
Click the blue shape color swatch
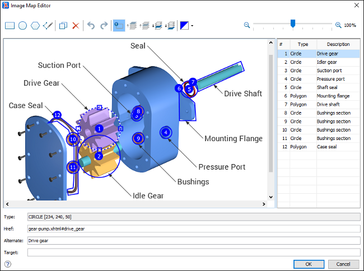pos(185,26)
